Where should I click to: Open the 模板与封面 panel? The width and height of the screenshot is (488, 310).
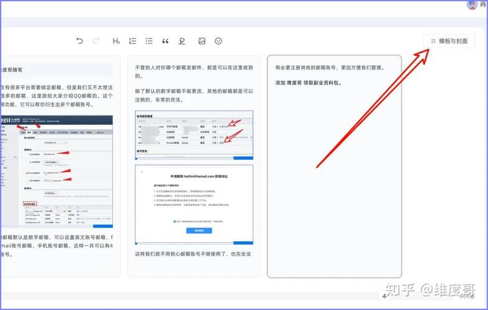449,41
